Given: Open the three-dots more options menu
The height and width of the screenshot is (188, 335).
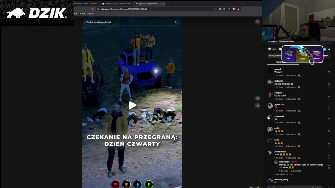Looking at the screenshot, I should point(258,22).
